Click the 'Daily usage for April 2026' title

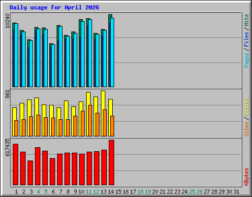click(54, 7)
